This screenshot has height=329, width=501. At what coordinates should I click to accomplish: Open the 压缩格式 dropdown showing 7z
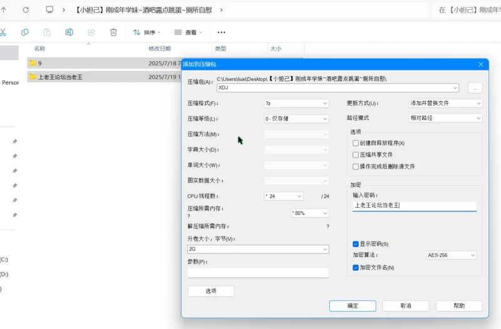[296, 103]
